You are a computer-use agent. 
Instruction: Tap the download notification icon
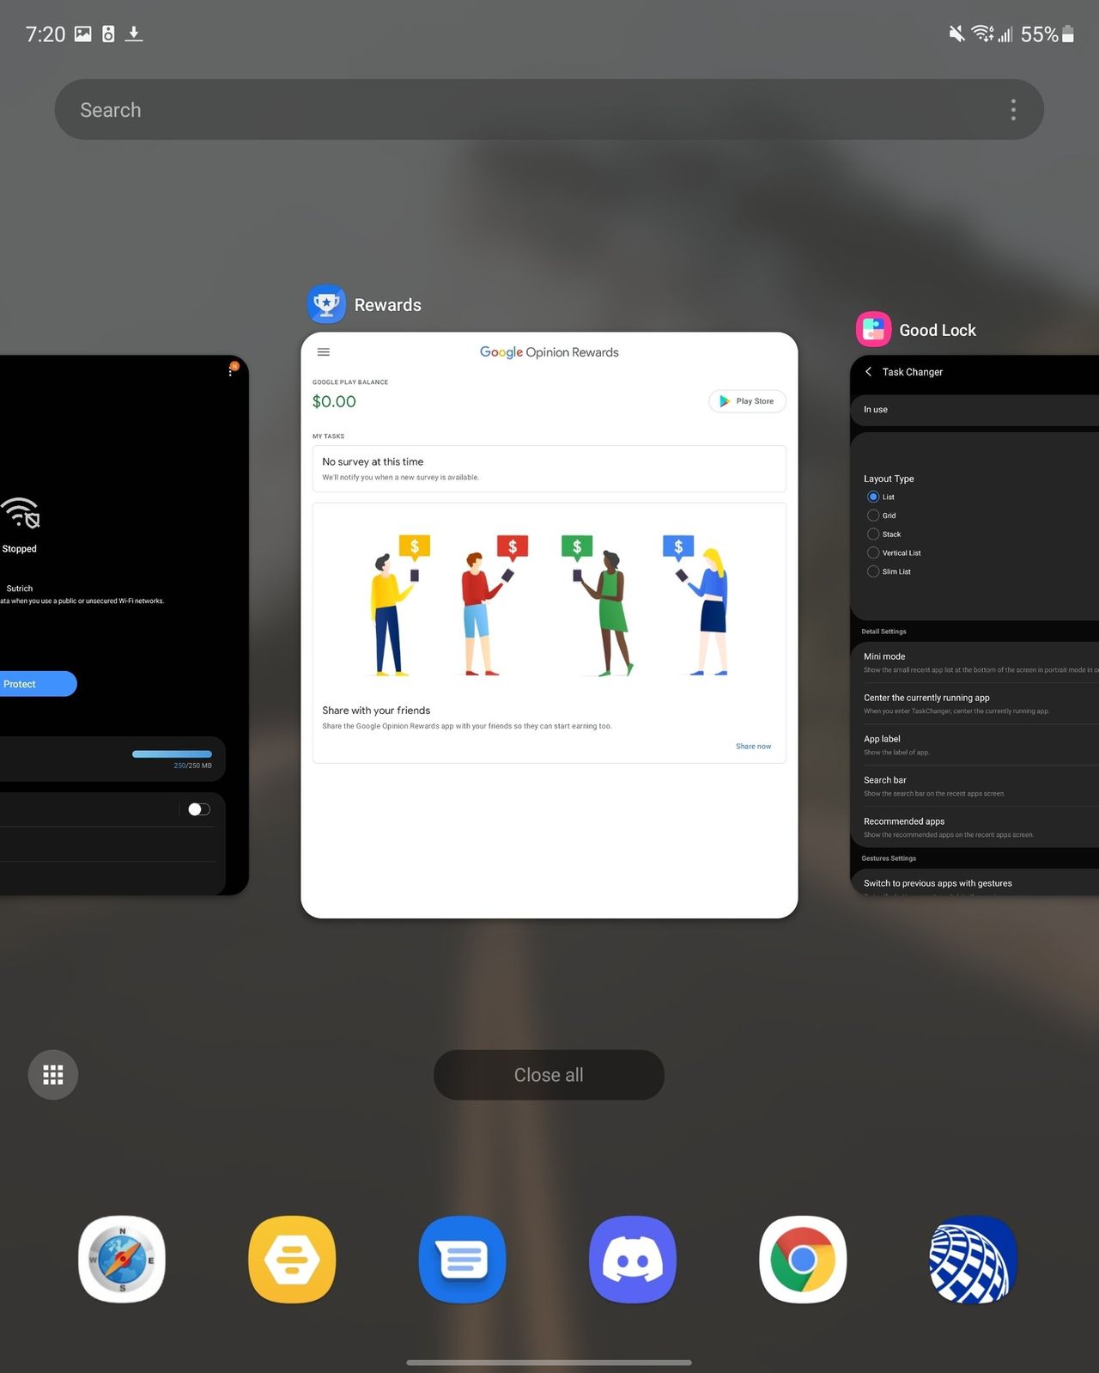pos(134,34)
